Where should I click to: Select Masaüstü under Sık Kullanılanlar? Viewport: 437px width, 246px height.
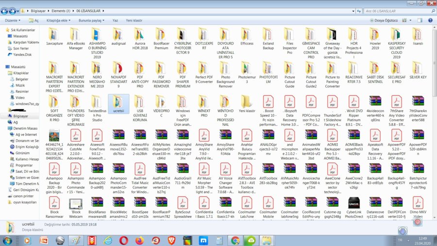point(20,36)
